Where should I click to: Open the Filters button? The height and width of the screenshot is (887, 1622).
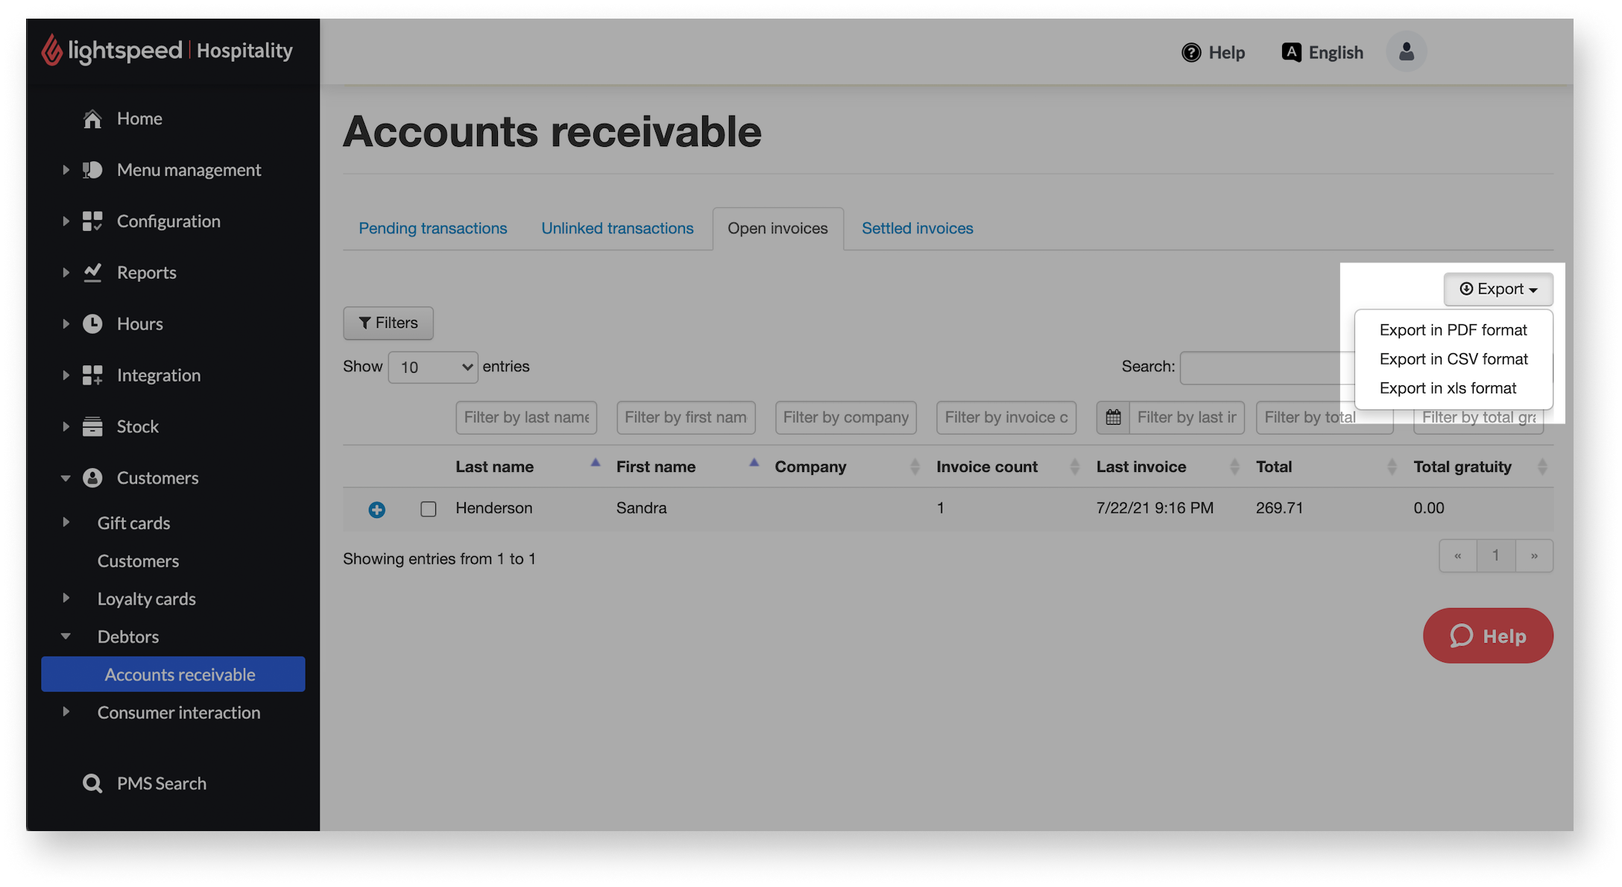pyautogui.click(x=388, y=323)
